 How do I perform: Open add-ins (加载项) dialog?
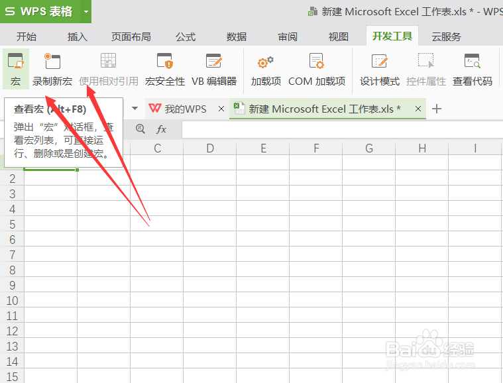[x=266, y=69]
